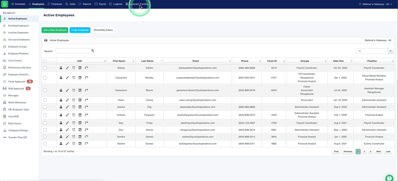Click calendar icon in Alec Finley row
Screen dimensions: 398x181
point(80,123)
